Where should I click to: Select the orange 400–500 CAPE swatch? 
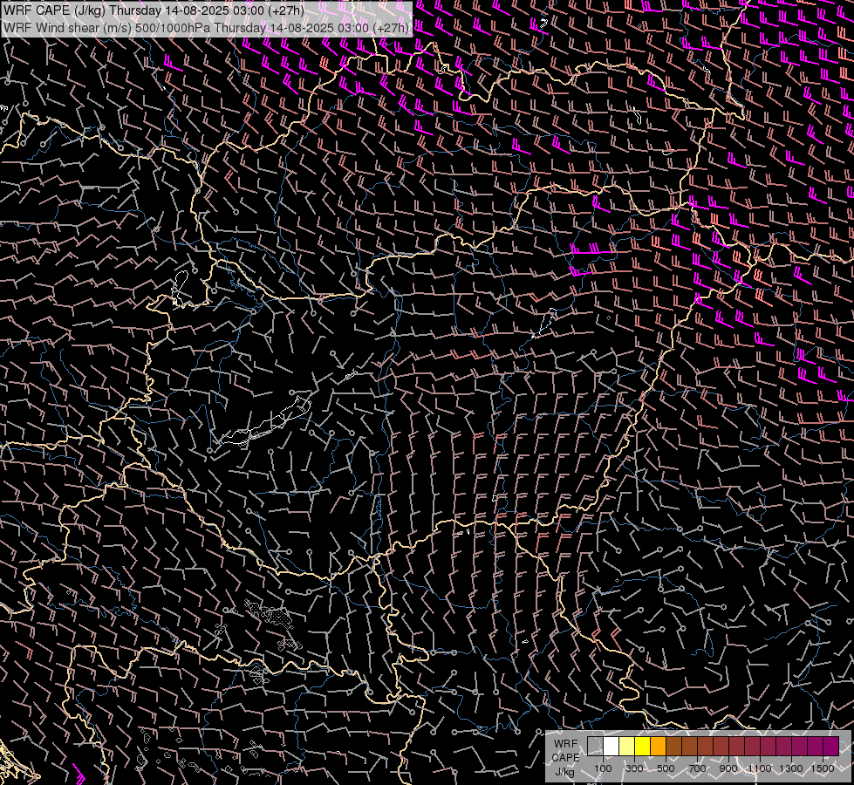coord(658,746)
